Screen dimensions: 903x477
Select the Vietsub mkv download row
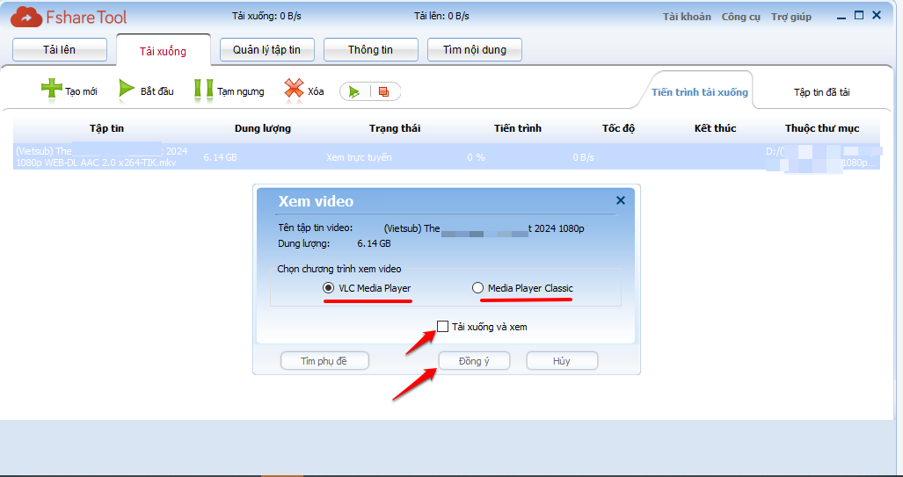tap(264, 157)
